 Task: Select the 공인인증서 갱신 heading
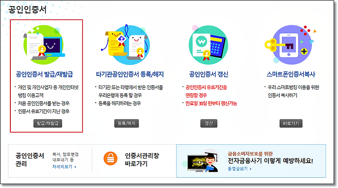tap(208, 74)
